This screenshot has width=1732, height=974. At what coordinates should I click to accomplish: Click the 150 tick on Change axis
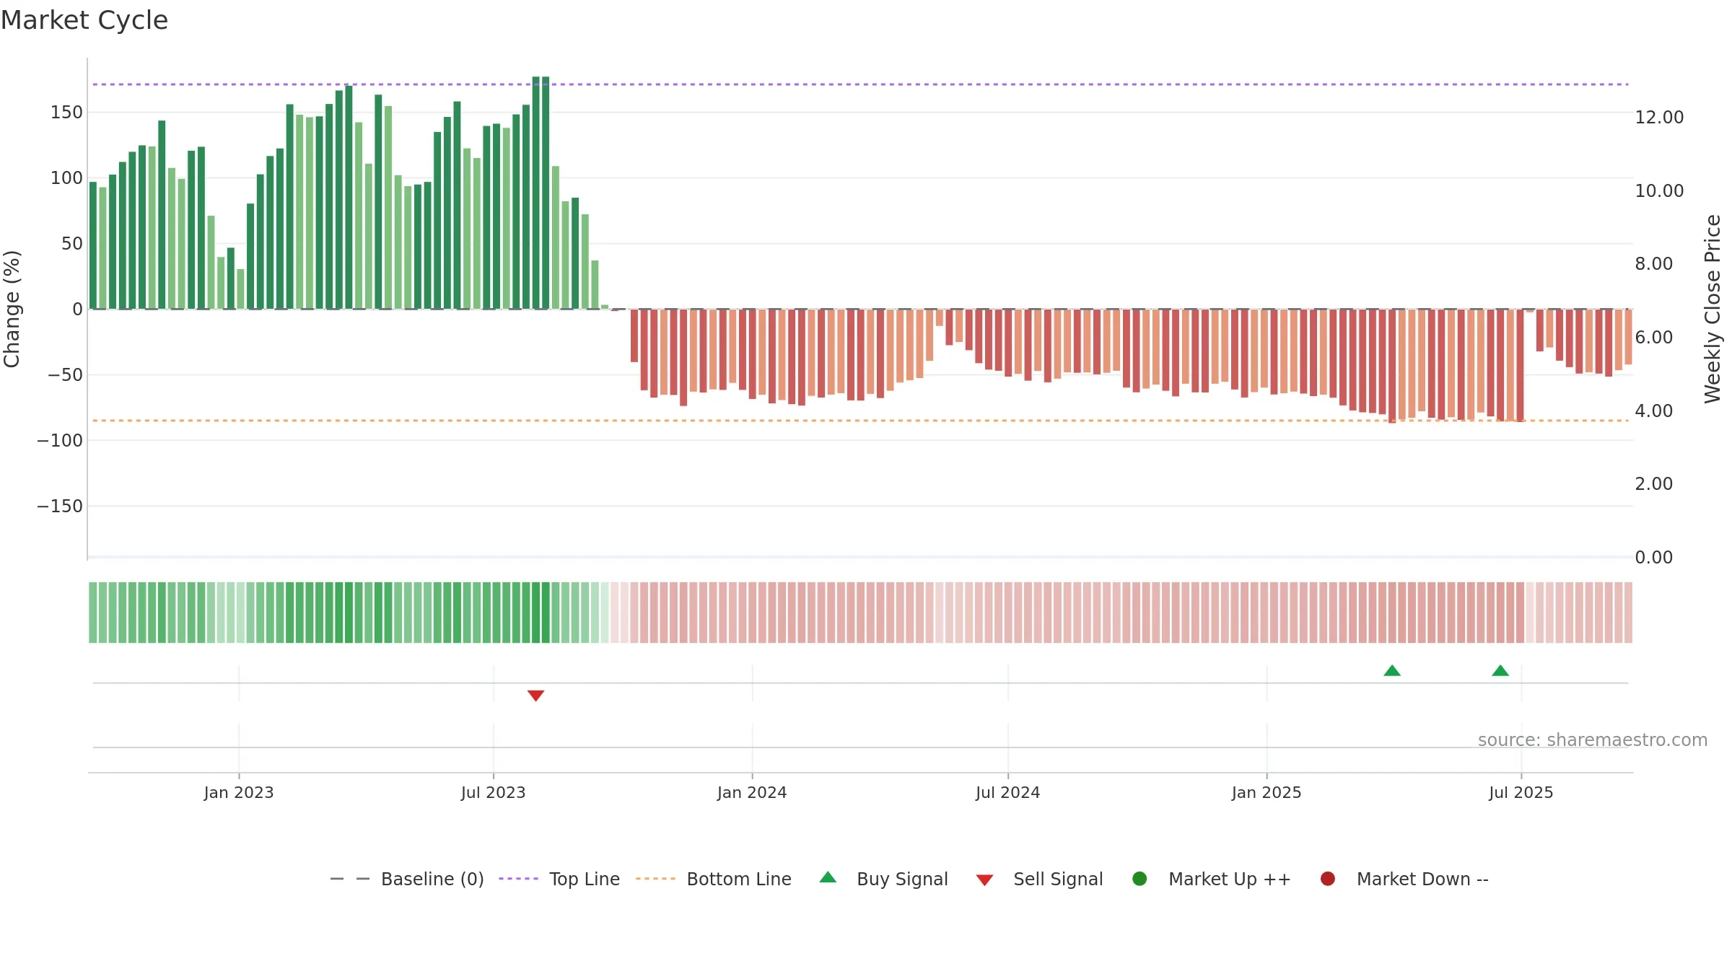click(66, 112)
